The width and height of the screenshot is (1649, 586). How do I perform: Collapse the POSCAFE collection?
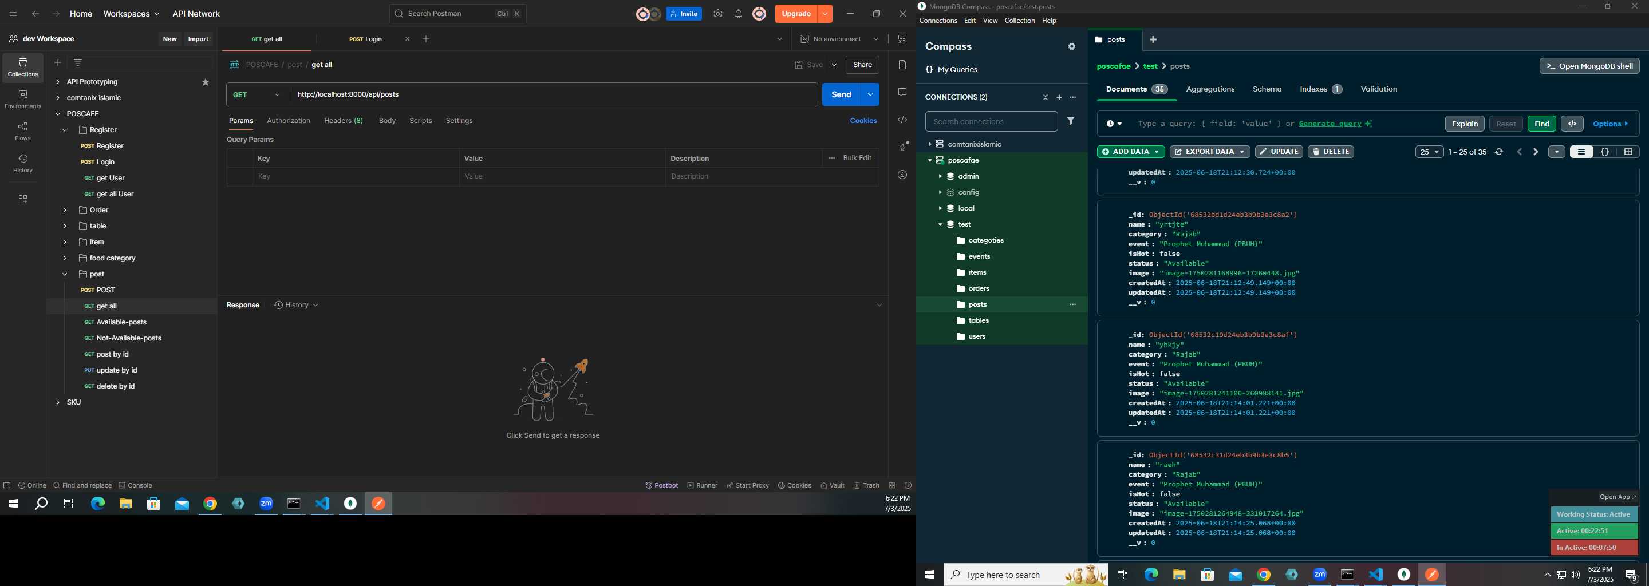(x=58, y=114)
